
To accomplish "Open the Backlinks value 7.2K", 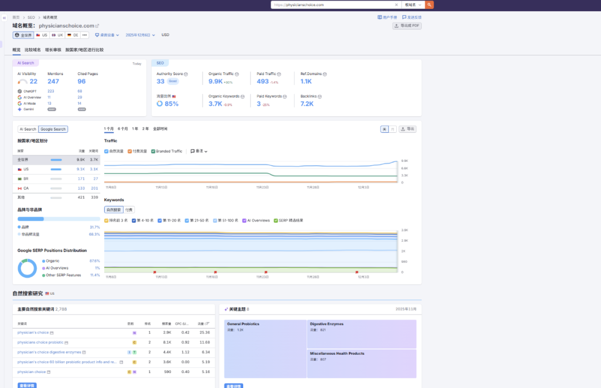I will (x=307, y=104).
